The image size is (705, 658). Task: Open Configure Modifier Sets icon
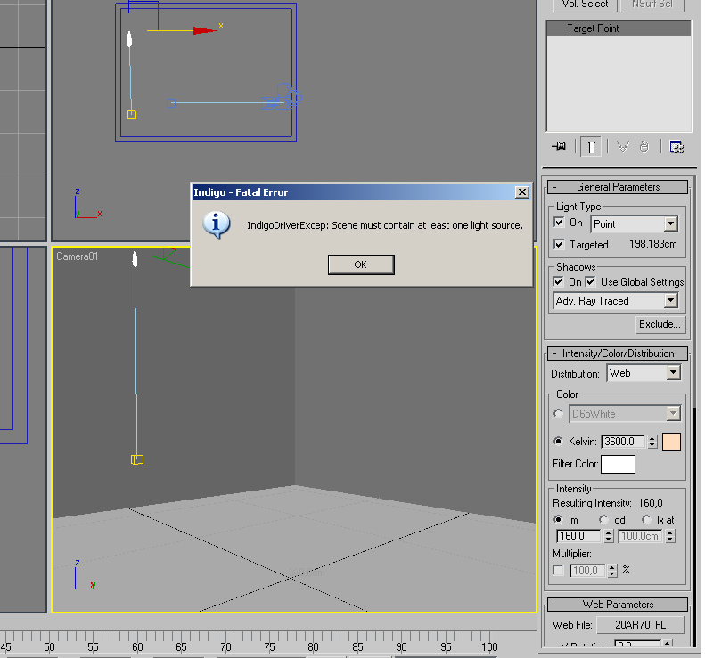pyautogui.click(x=676, y=147)
